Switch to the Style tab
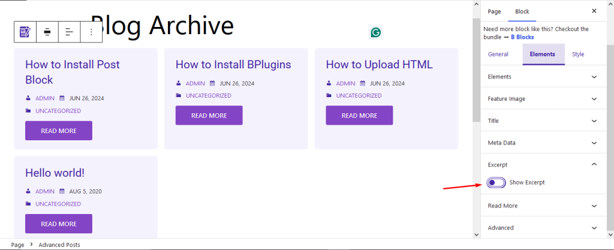Image resolution: width=614 pixels, height=250 pixels. 577,55
